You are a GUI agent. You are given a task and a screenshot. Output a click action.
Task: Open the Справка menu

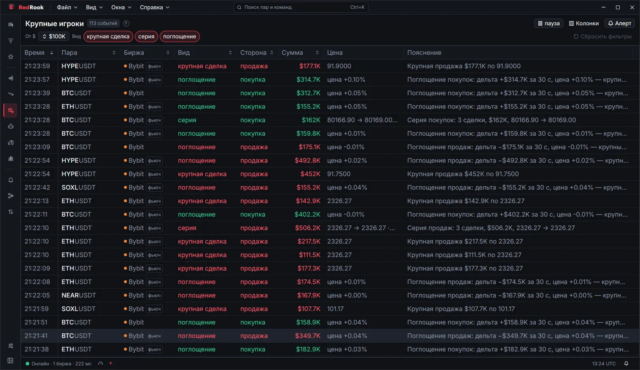pyautogui.click(x=154, y=8)
